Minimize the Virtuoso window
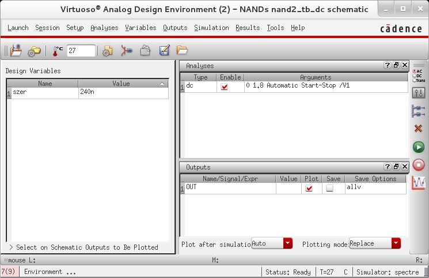429x278 pixels. click(x=386, y=9)
